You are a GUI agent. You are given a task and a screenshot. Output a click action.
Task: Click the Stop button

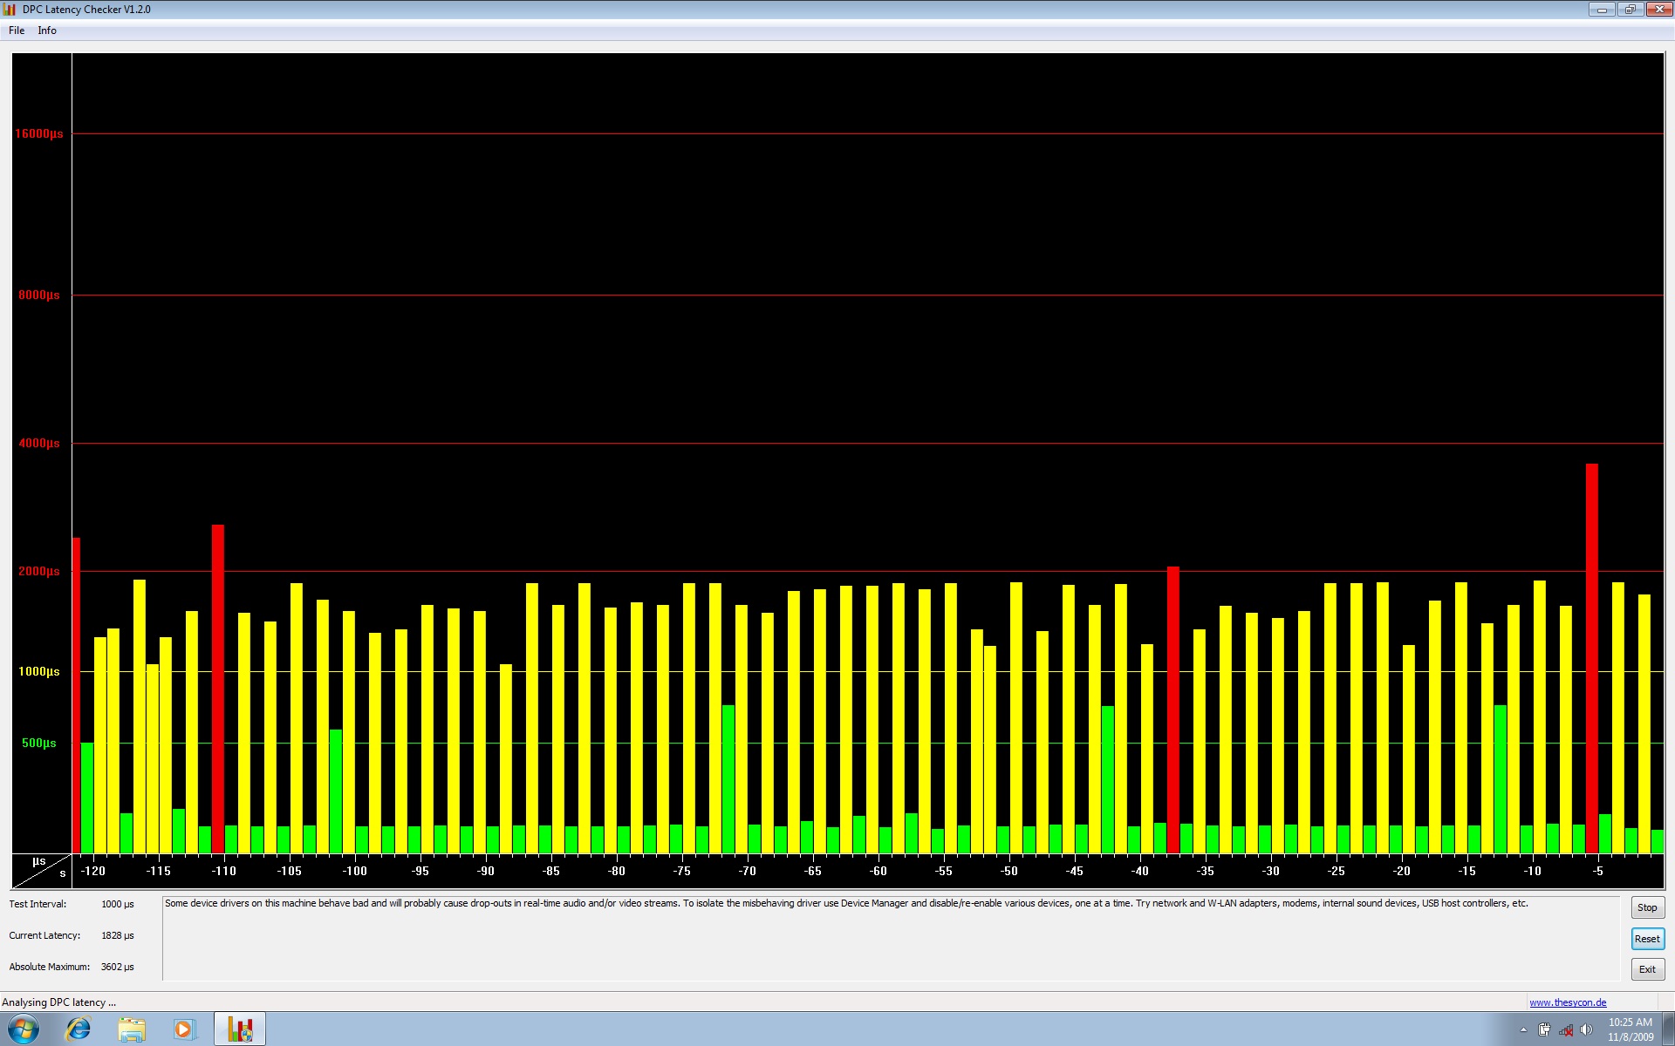[x=1647, y=907]
